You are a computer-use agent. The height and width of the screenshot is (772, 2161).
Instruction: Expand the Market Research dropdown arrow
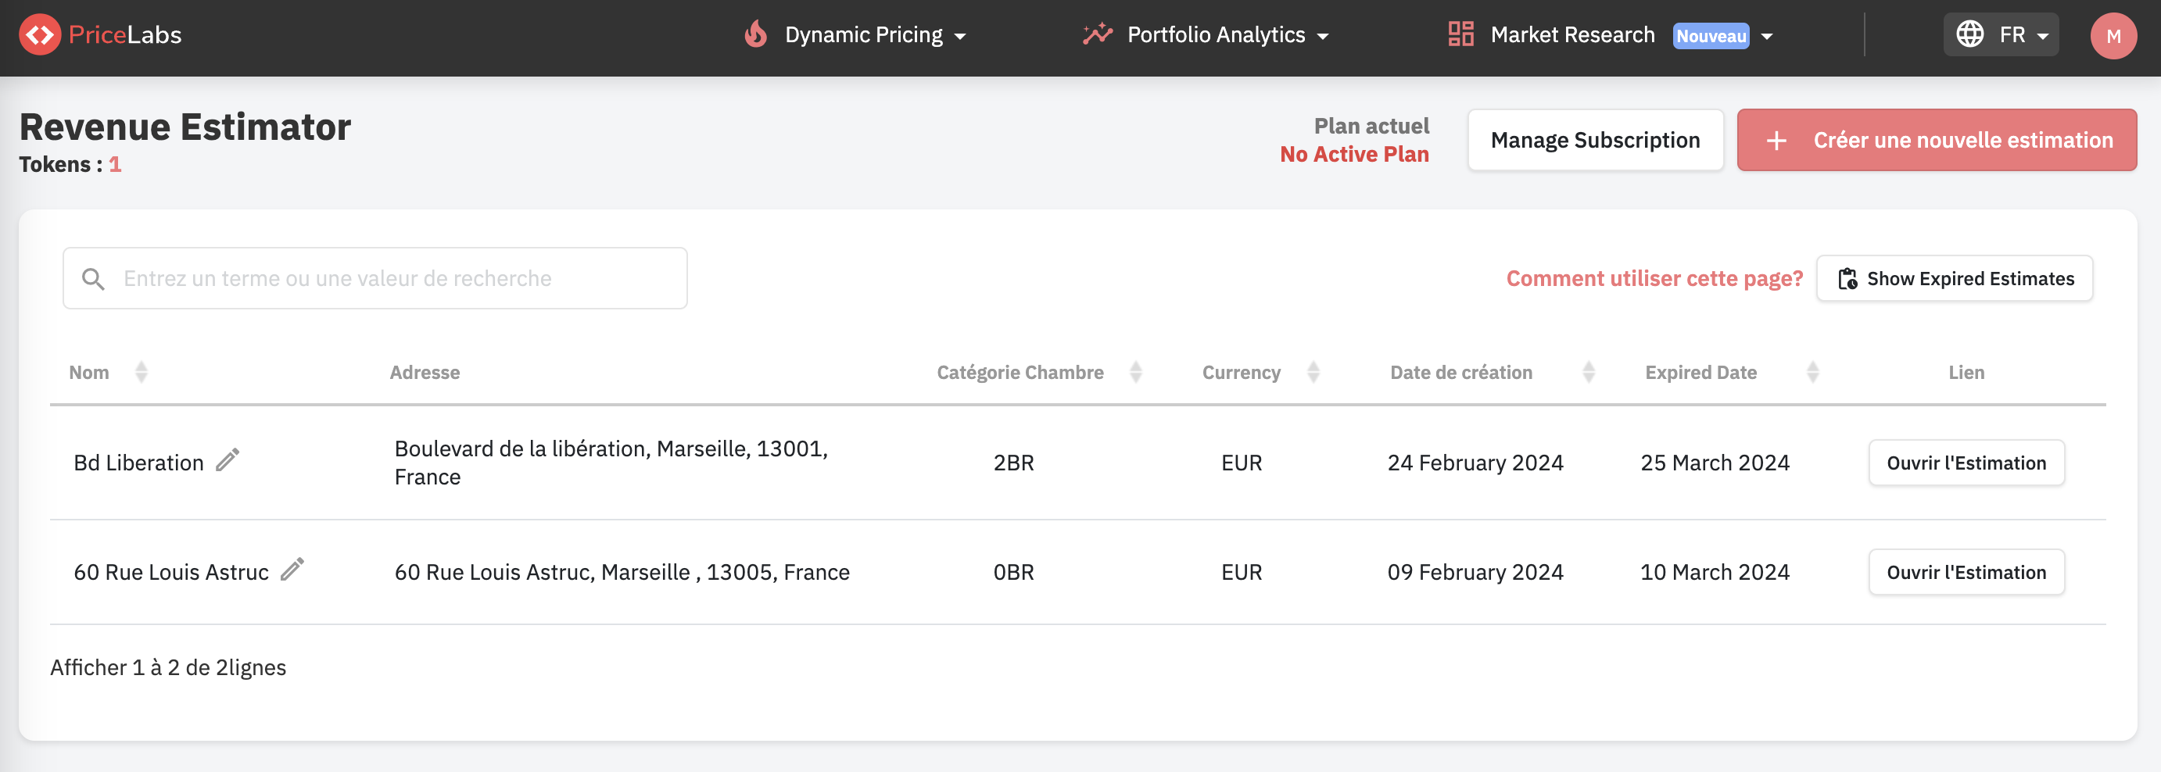1767,36
